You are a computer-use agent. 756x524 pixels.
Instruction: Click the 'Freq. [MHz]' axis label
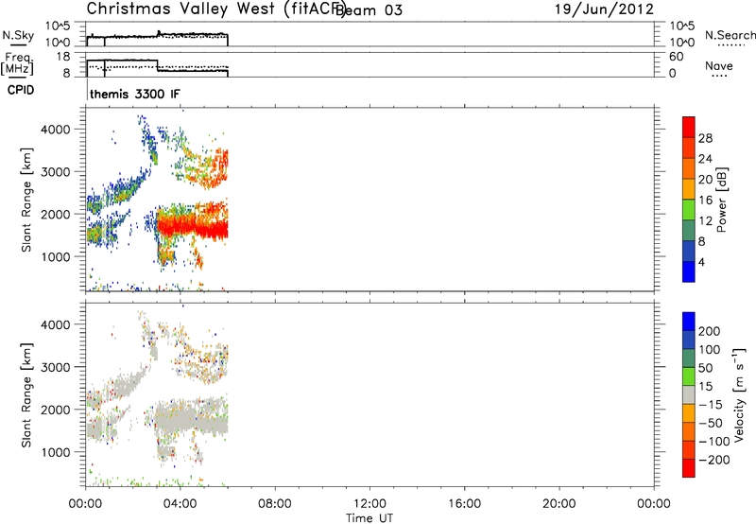tap(18, 63)
